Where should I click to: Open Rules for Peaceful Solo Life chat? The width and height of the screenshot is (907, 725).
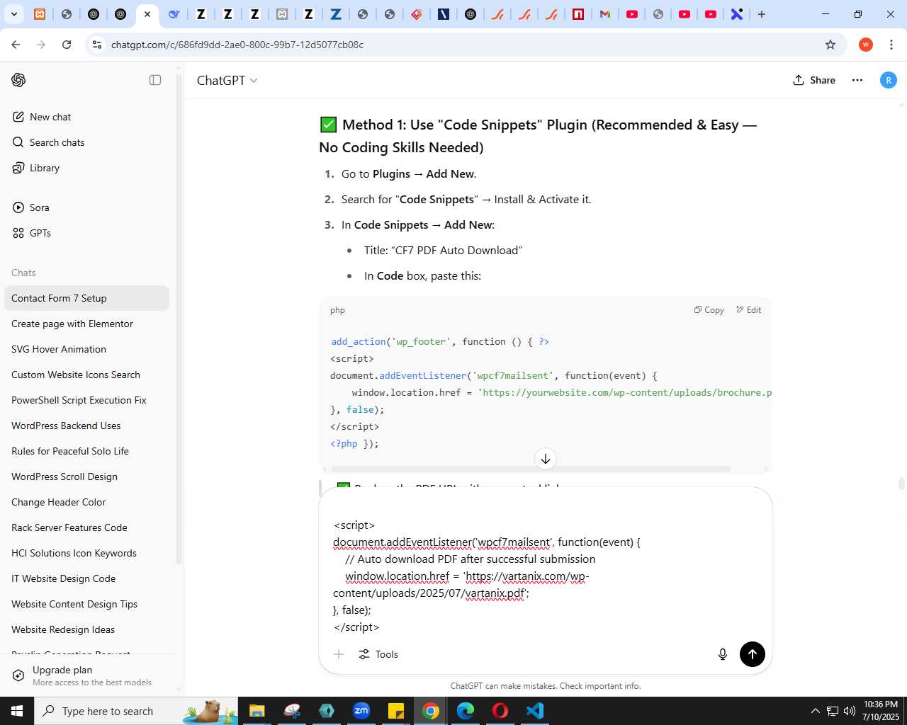coord(86,451)
